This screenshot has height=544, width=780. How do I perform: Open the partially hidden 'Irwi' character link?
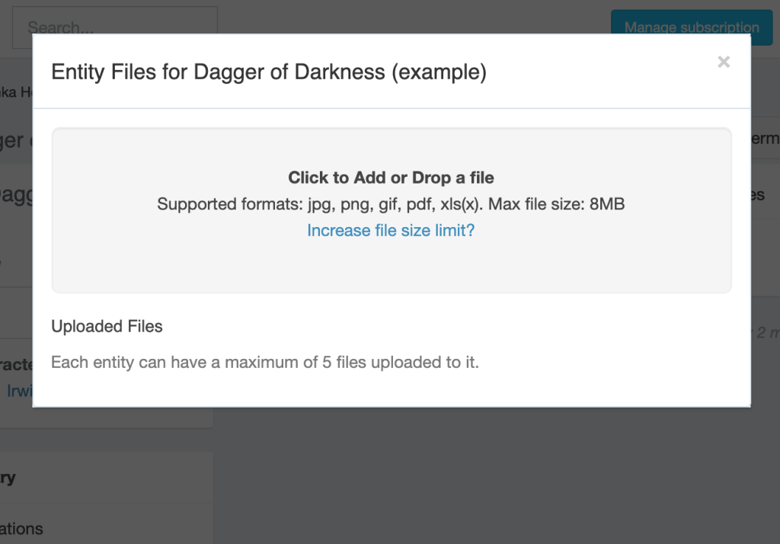tap(18, 391)
